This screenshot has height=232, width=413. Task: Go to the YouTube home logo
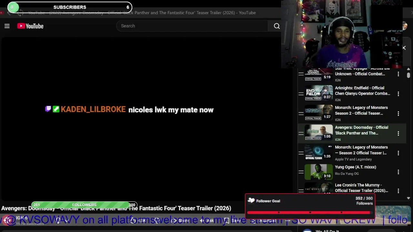(x=30, y=26)
